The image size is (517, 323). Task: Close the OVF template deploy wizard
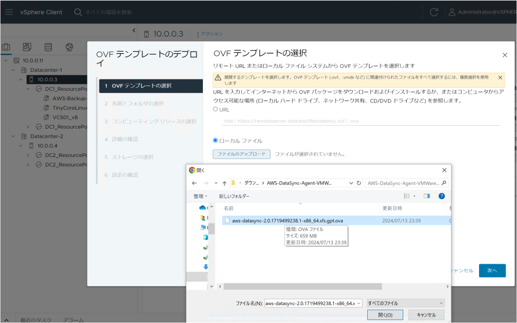click(505, 55)
